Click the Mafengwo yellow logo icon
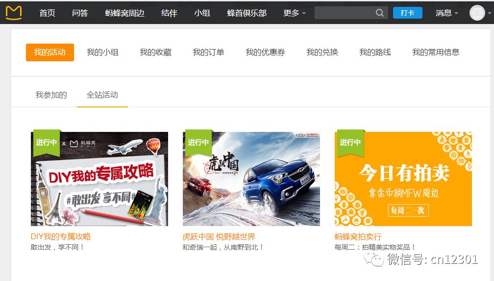This screenshot has height=281, width=494. pos(14,13)
